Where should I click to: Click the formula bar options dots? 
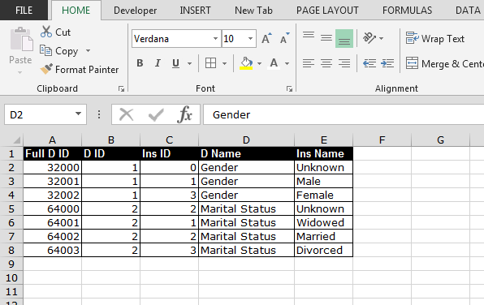pos(99,114)
